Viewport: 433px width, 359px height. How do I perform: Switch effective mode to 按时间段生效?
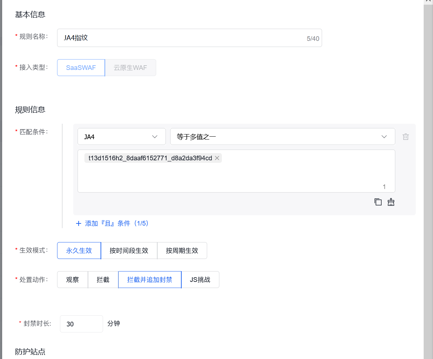(129, 250)
